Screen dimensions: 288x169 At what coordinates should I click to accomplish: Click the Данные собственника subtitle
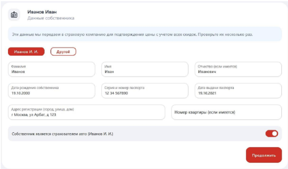[x=51, y=18]
